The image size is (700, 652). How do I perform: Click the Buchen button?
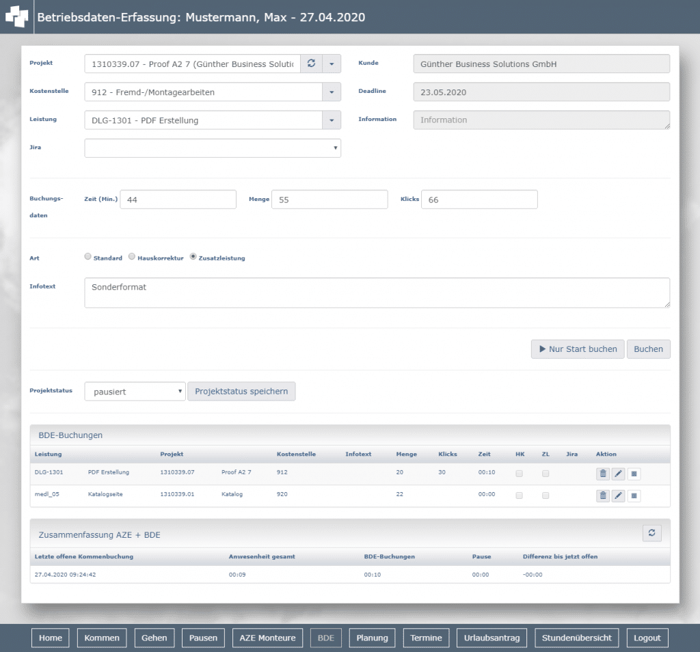pyautogui.click(x=648, y=349)
